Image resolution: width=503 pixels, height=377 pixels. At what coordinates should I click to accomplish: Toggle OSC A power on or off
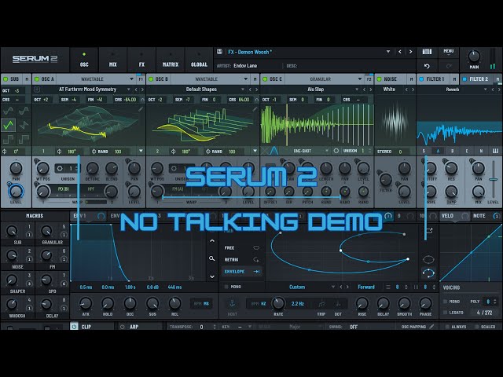pyautogui.click(x=37, y=79)
